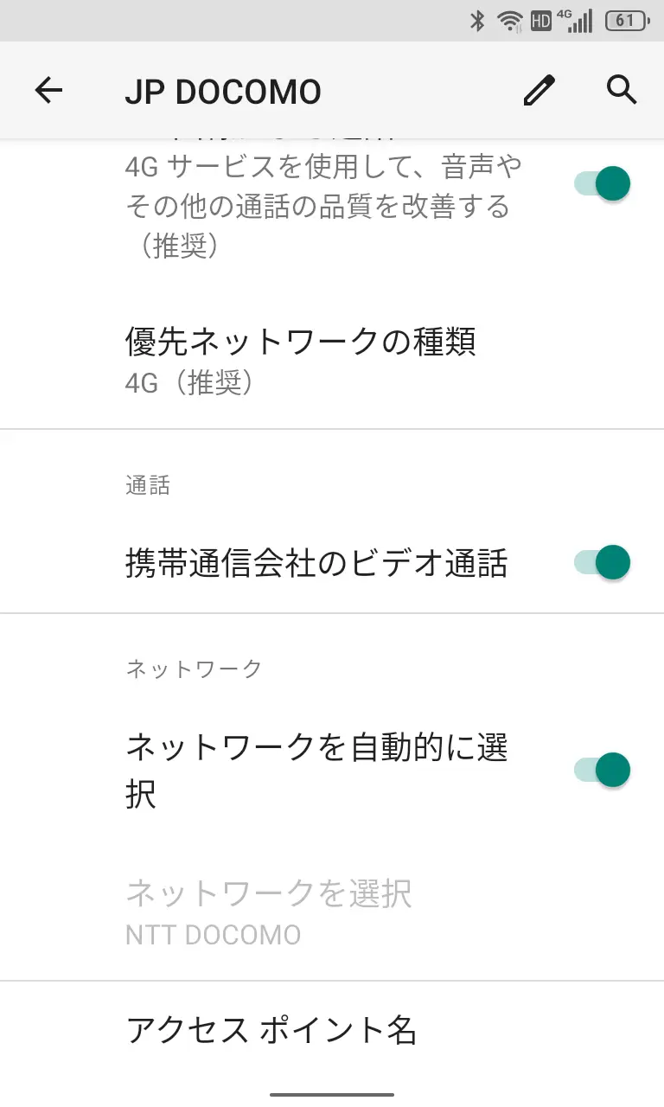Viewport: 664px width, 1107px height.
Task: Tap the back arrow icon
Action: click(x=49, y=90)
